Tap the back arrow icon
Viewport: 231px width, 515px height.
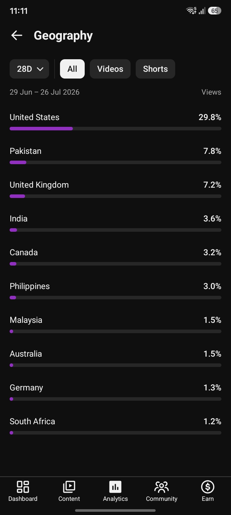[x=17, y=35]
